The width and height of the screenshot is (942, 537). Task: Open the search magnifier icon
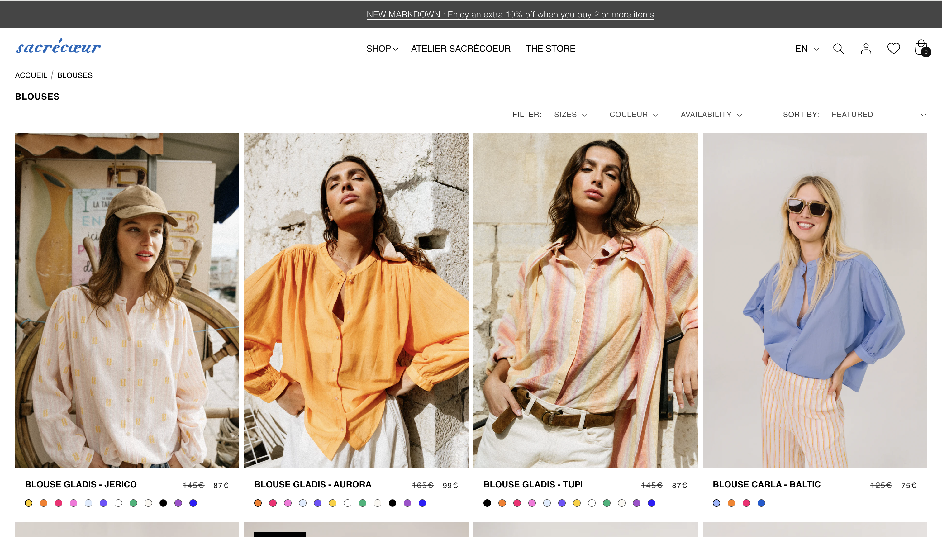coord(838,49)
